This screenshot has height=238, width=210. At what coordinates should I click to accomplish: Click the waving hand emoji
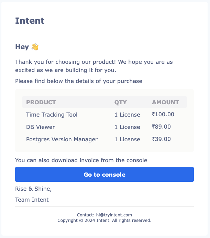coord(35,47)
